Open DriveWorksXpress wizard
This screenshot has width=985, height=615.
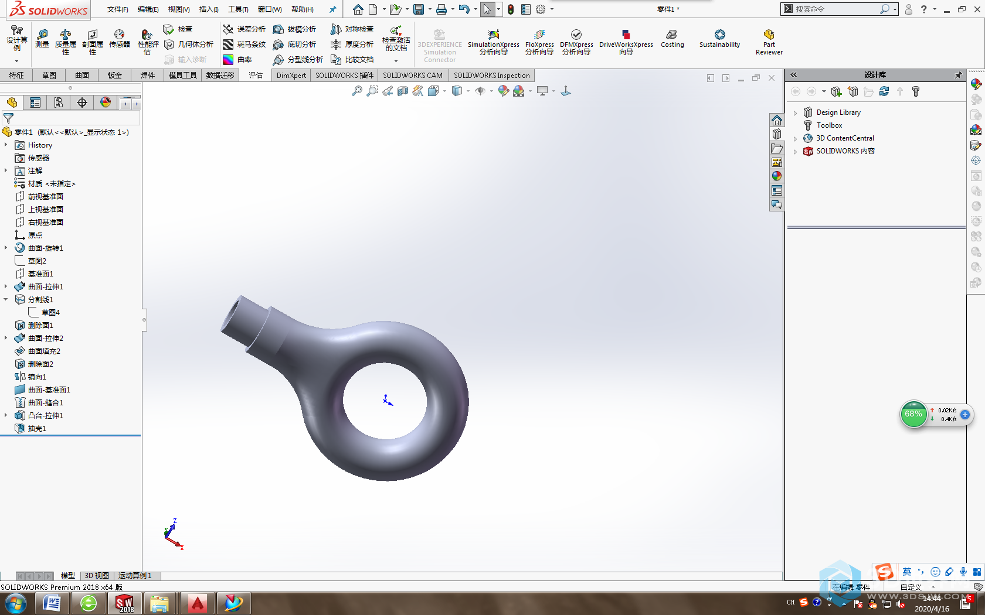[x=626, y=42]
